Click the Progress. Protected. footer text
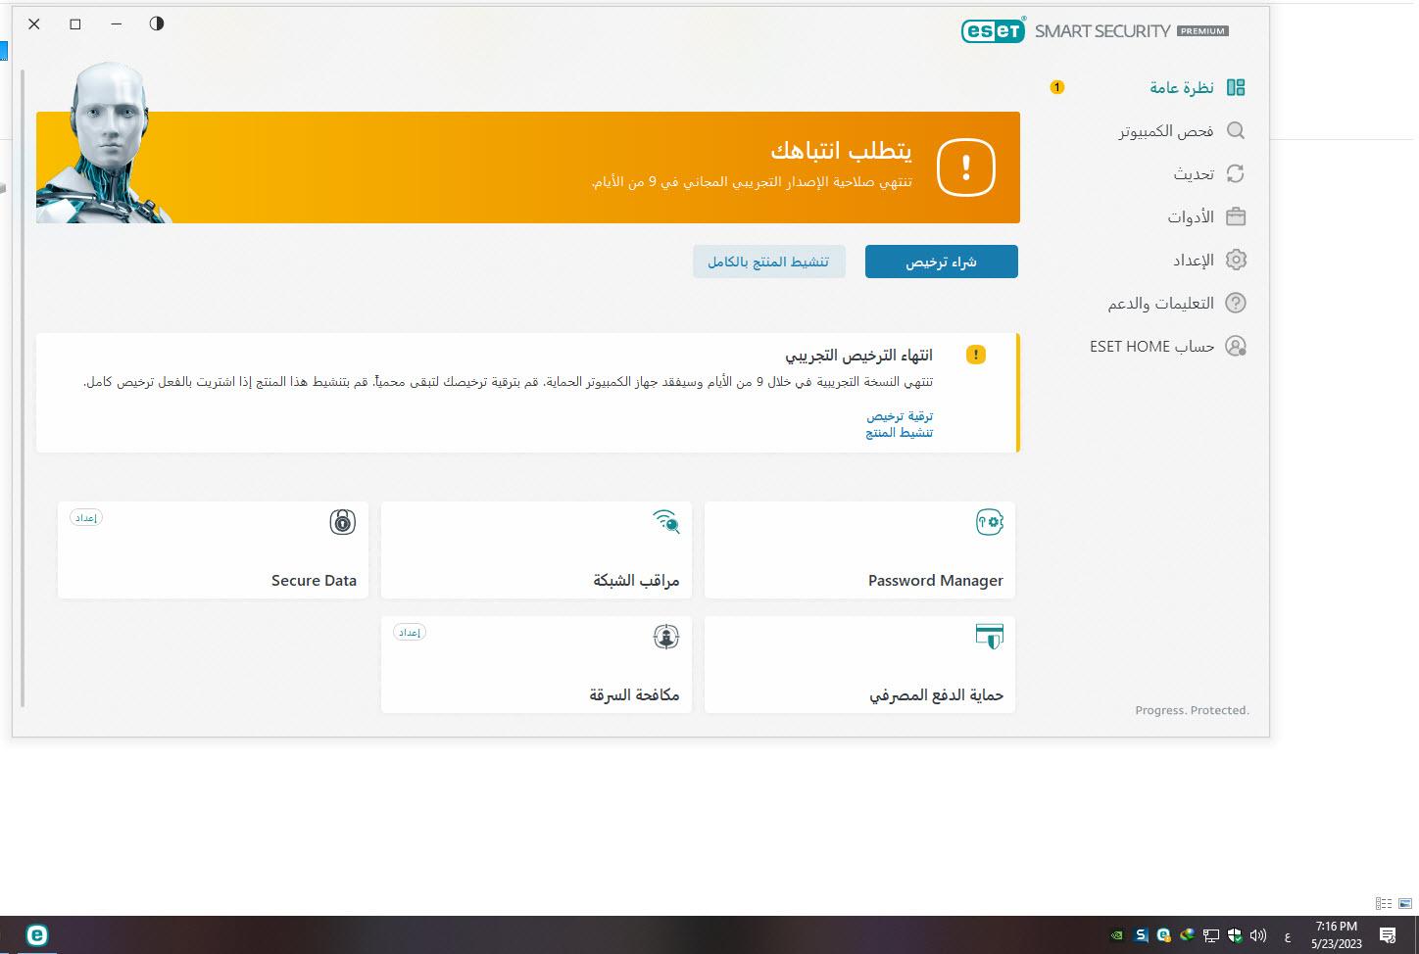Viewport: 1419px width, 954px height. click(1192, 710)
